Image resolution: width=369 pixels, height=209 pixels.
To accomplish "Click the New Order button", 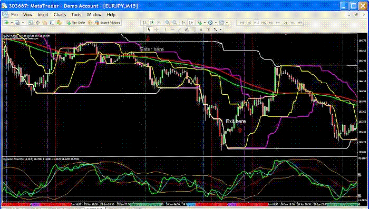I will tap(76, 23).
